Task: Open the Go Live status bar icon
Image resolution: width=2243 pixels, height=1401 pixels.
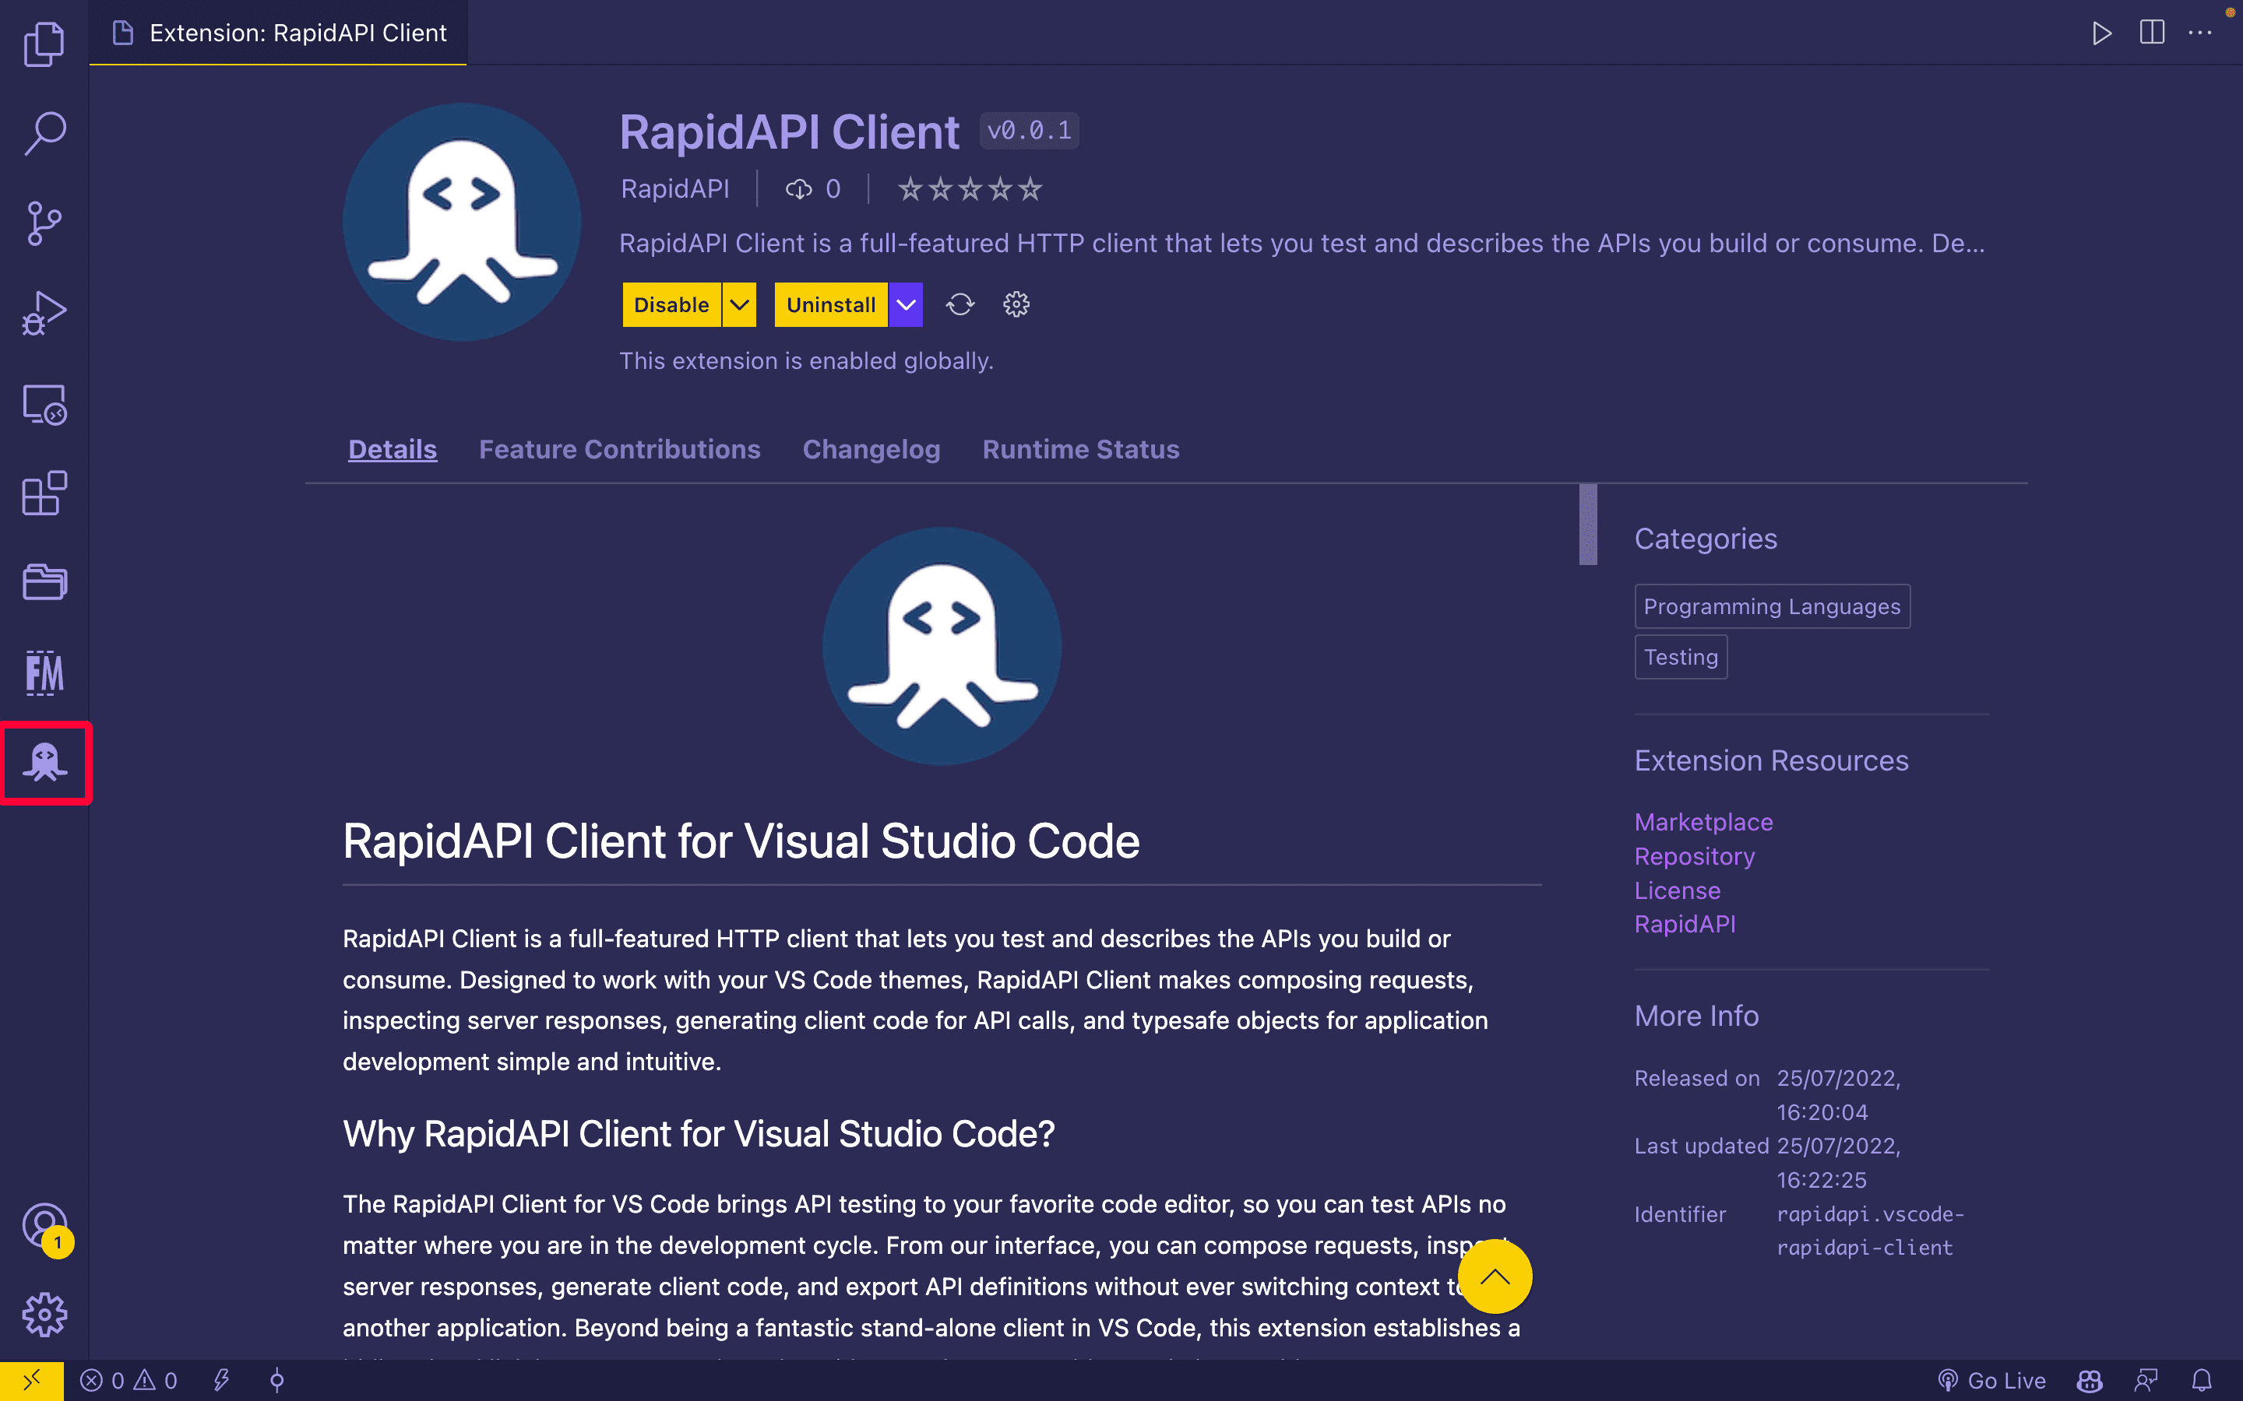Action: pyautogui.click(x=1998, y=1378)
